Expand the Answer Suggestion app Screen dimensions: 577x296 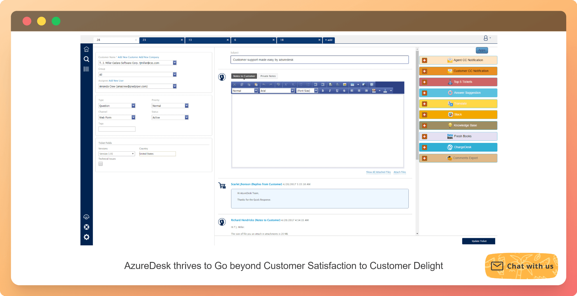click(x=424, y=93)
